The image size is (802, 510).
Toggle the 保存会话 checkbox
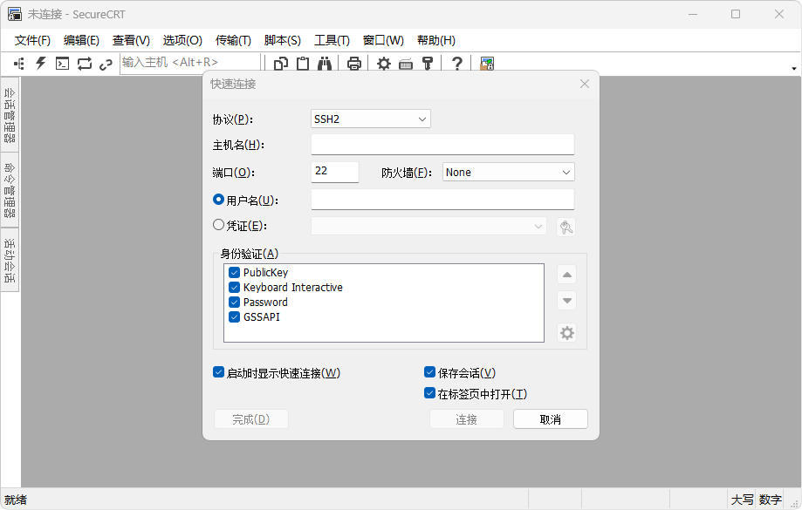click(x=429, y=372)
